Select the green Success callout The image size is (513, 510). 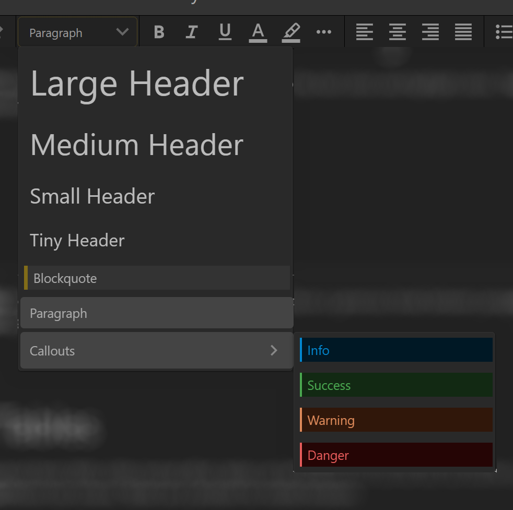396,385
